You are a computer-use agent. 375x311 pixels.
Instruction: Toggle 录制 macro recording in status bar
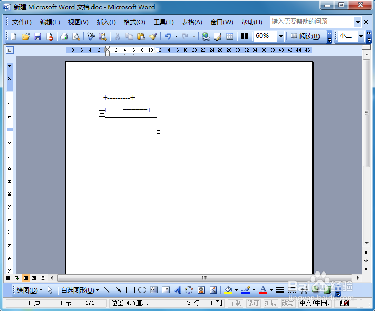(x=235, y=303)
